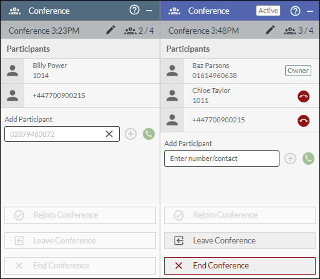Open help icon in left conference panel
Screen dimensions: 320x279
(134, 10)
